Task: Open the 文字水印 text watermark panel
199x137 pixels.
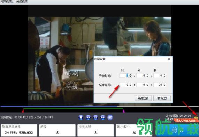Action: [x=95, y=130]
